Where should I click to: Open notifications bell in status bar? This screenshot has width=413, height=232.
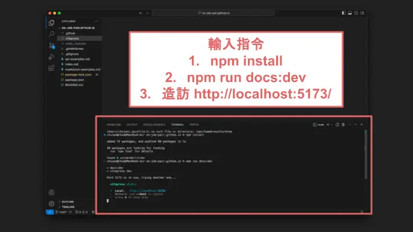[x=362, y=212]
